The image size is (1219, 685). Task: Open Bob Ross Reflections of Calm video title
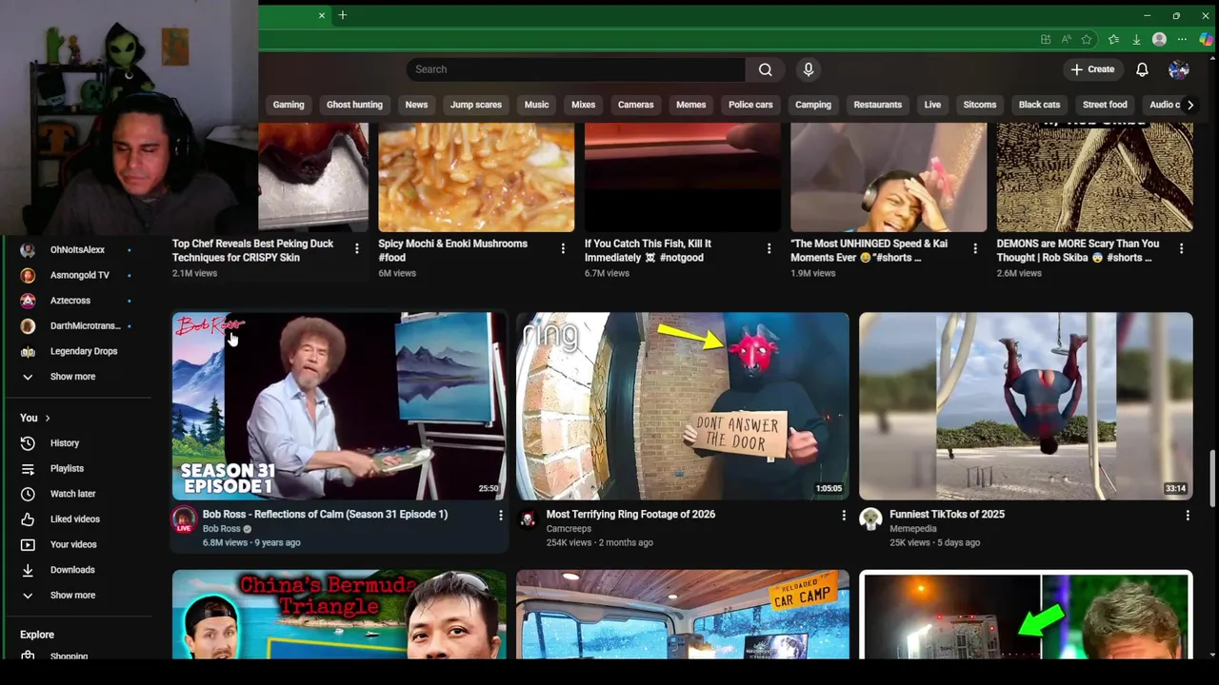point(325,515)
